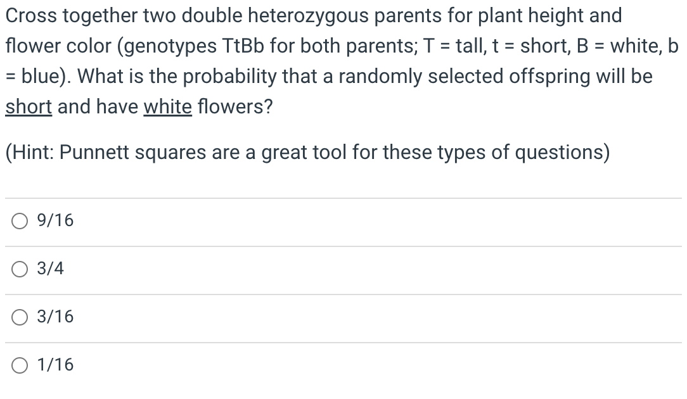687x399 pixels.
Task: Click the question paragraph about TtBb parents
Action: [x=342, y=61]
